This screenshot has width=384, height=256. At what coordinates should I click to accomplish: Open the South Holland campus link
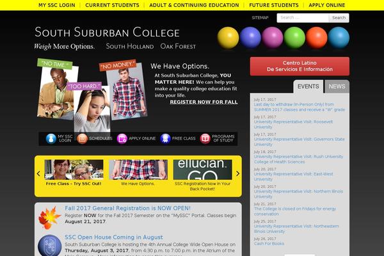(130, 46)
